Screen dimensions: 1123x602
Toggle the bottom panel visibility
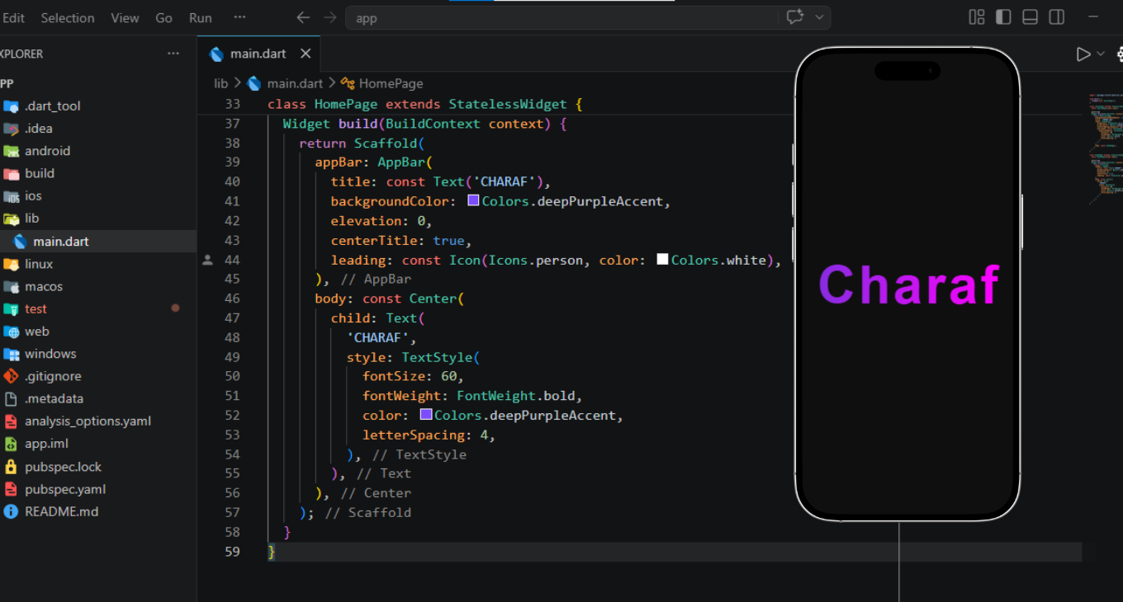[1030, 17]
